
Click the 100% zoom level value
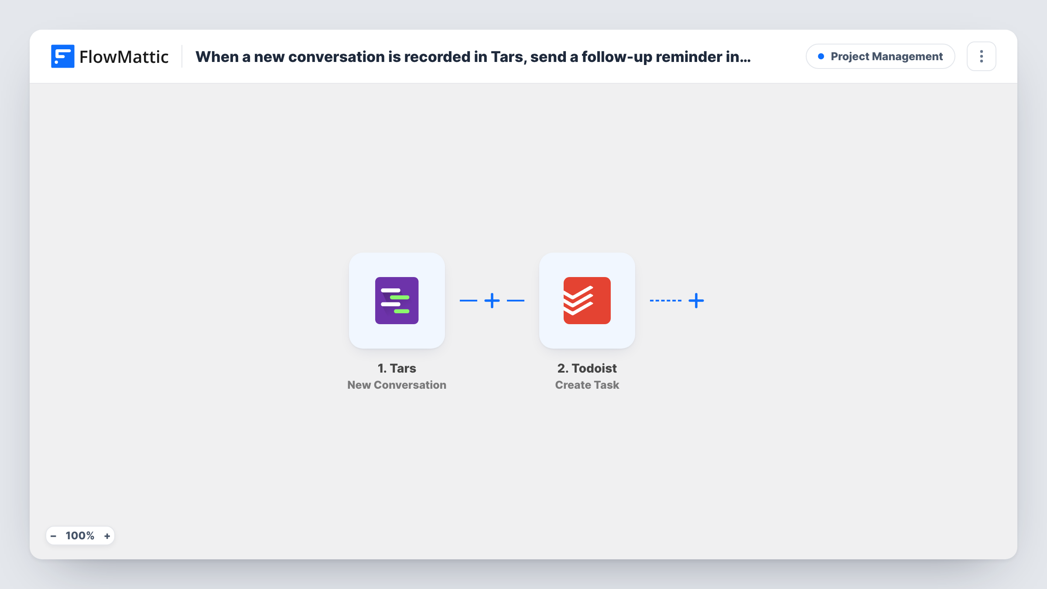pyautogui.click(x=80, y=536)
